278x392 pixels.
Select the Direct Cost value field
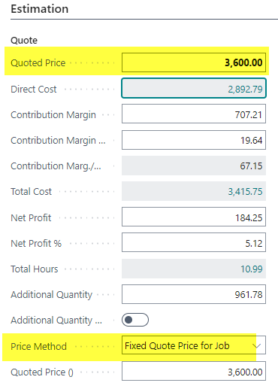[x=194, y=88]
